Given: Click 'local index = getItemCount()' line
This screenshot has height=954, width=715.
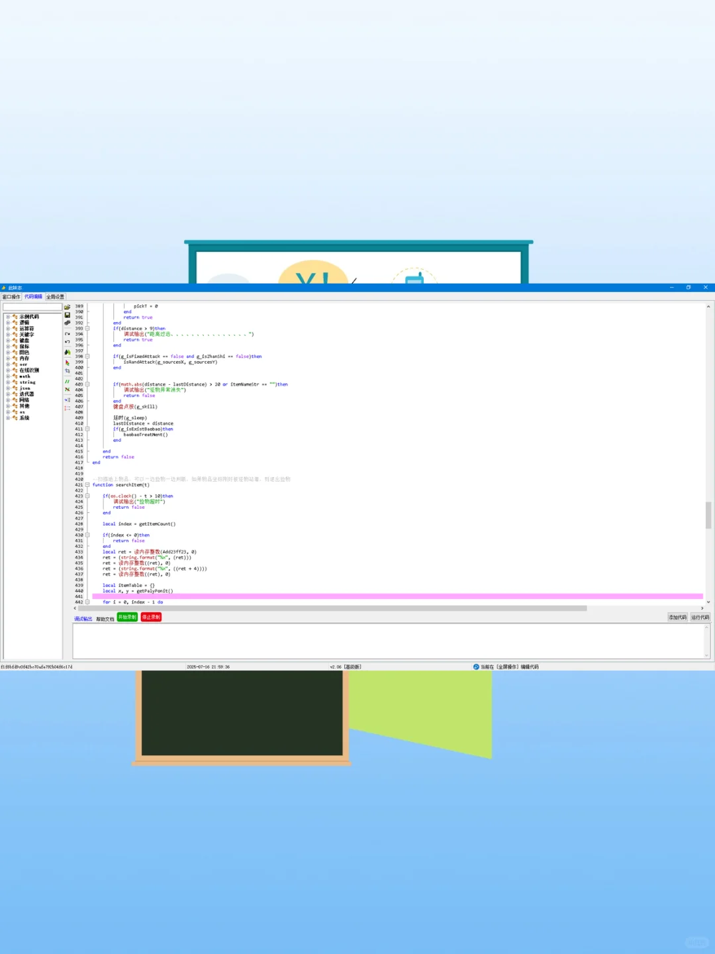Looking at the screenshot, I should click(139, 524).
